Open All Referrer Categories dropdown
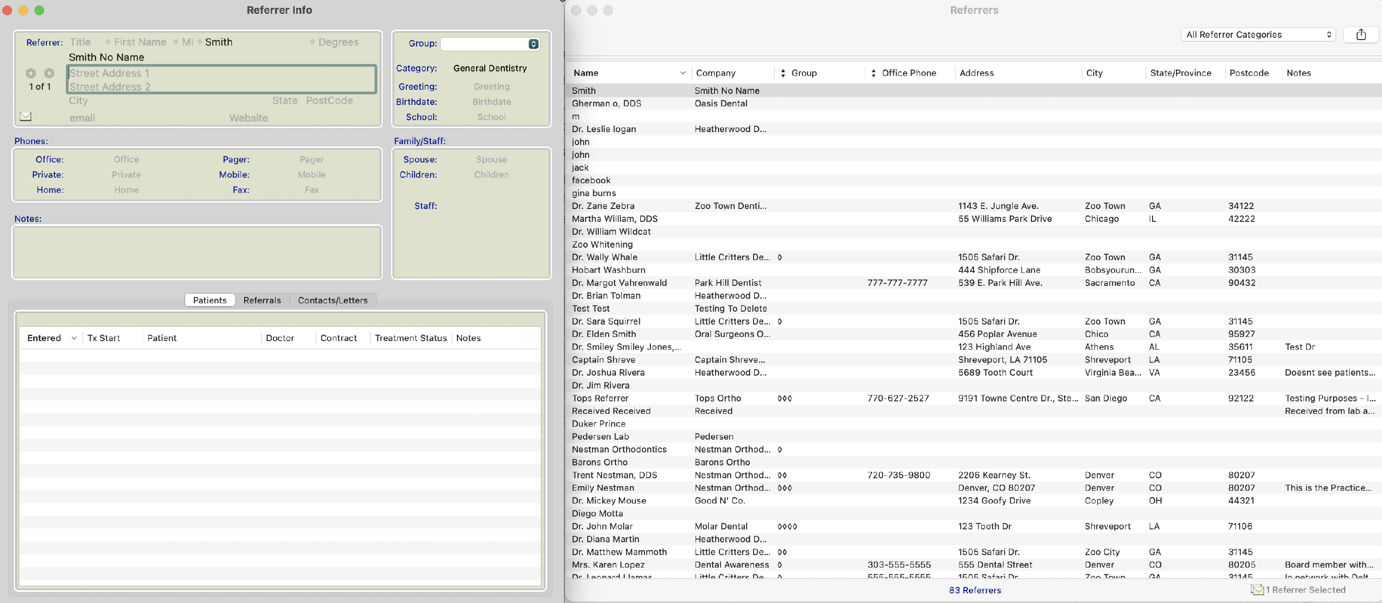This screenshot has width=1382, height=603. click(x=1258, y=35)
